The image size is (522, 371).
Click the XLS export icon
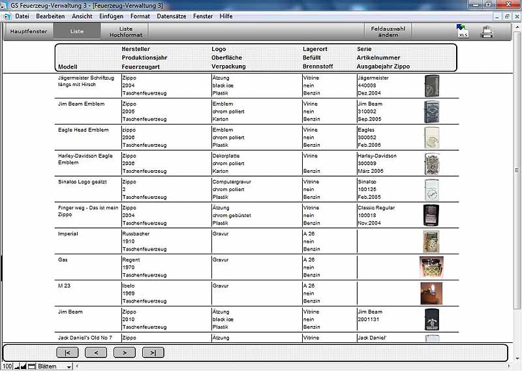point(463,31)
